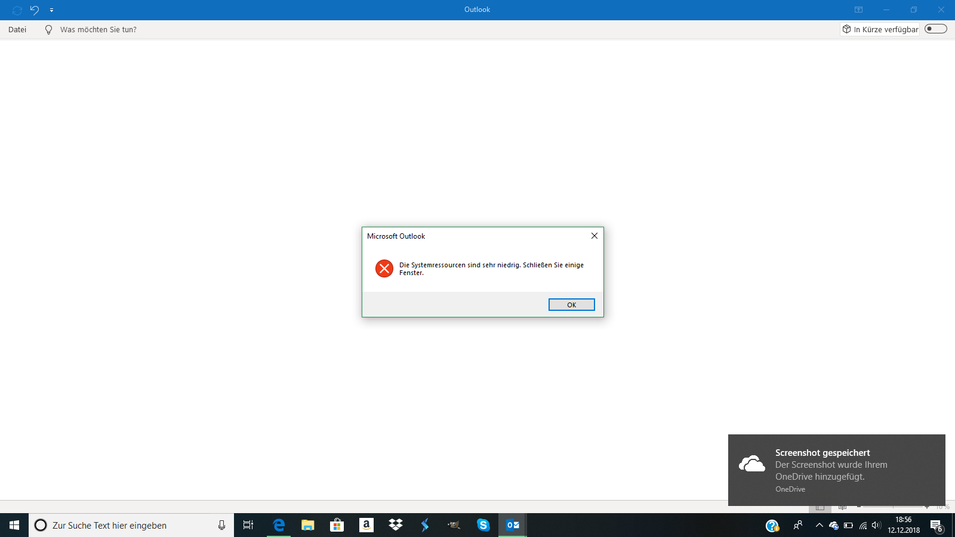Image resolution: width=955 pixels, height=537 pixels.
Task: Open the Action Center notification icon
Action: point(936,526)
